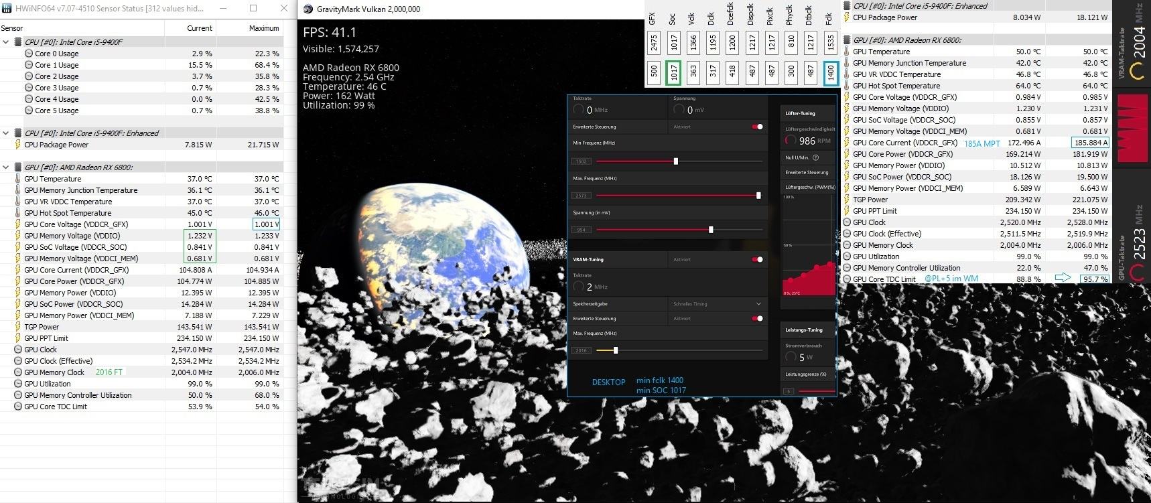
Task: Click GPU Core Current lightning icon in left window
Action: pyautogui.click(x=18, y=270)
